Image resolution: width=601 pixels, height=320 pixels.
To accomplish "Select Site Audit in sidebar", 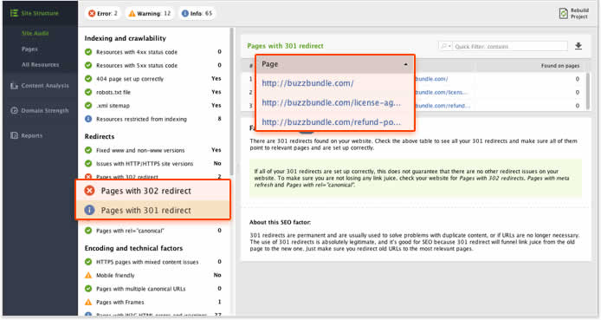I will 35,33.
